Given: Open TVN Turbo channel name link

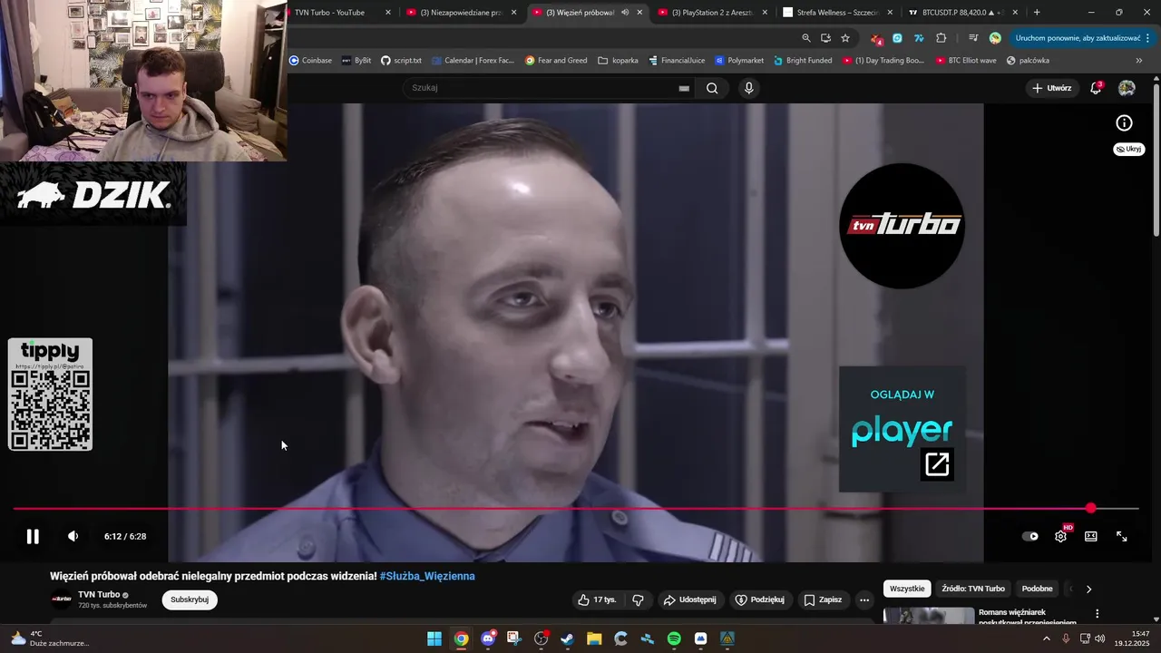Looking at the screenshot, I should point(99,594).
